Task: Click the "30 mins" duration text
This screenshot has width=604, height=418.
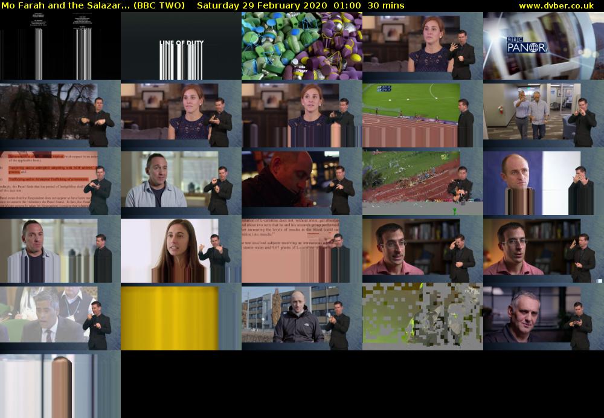Action: [385, 6]
